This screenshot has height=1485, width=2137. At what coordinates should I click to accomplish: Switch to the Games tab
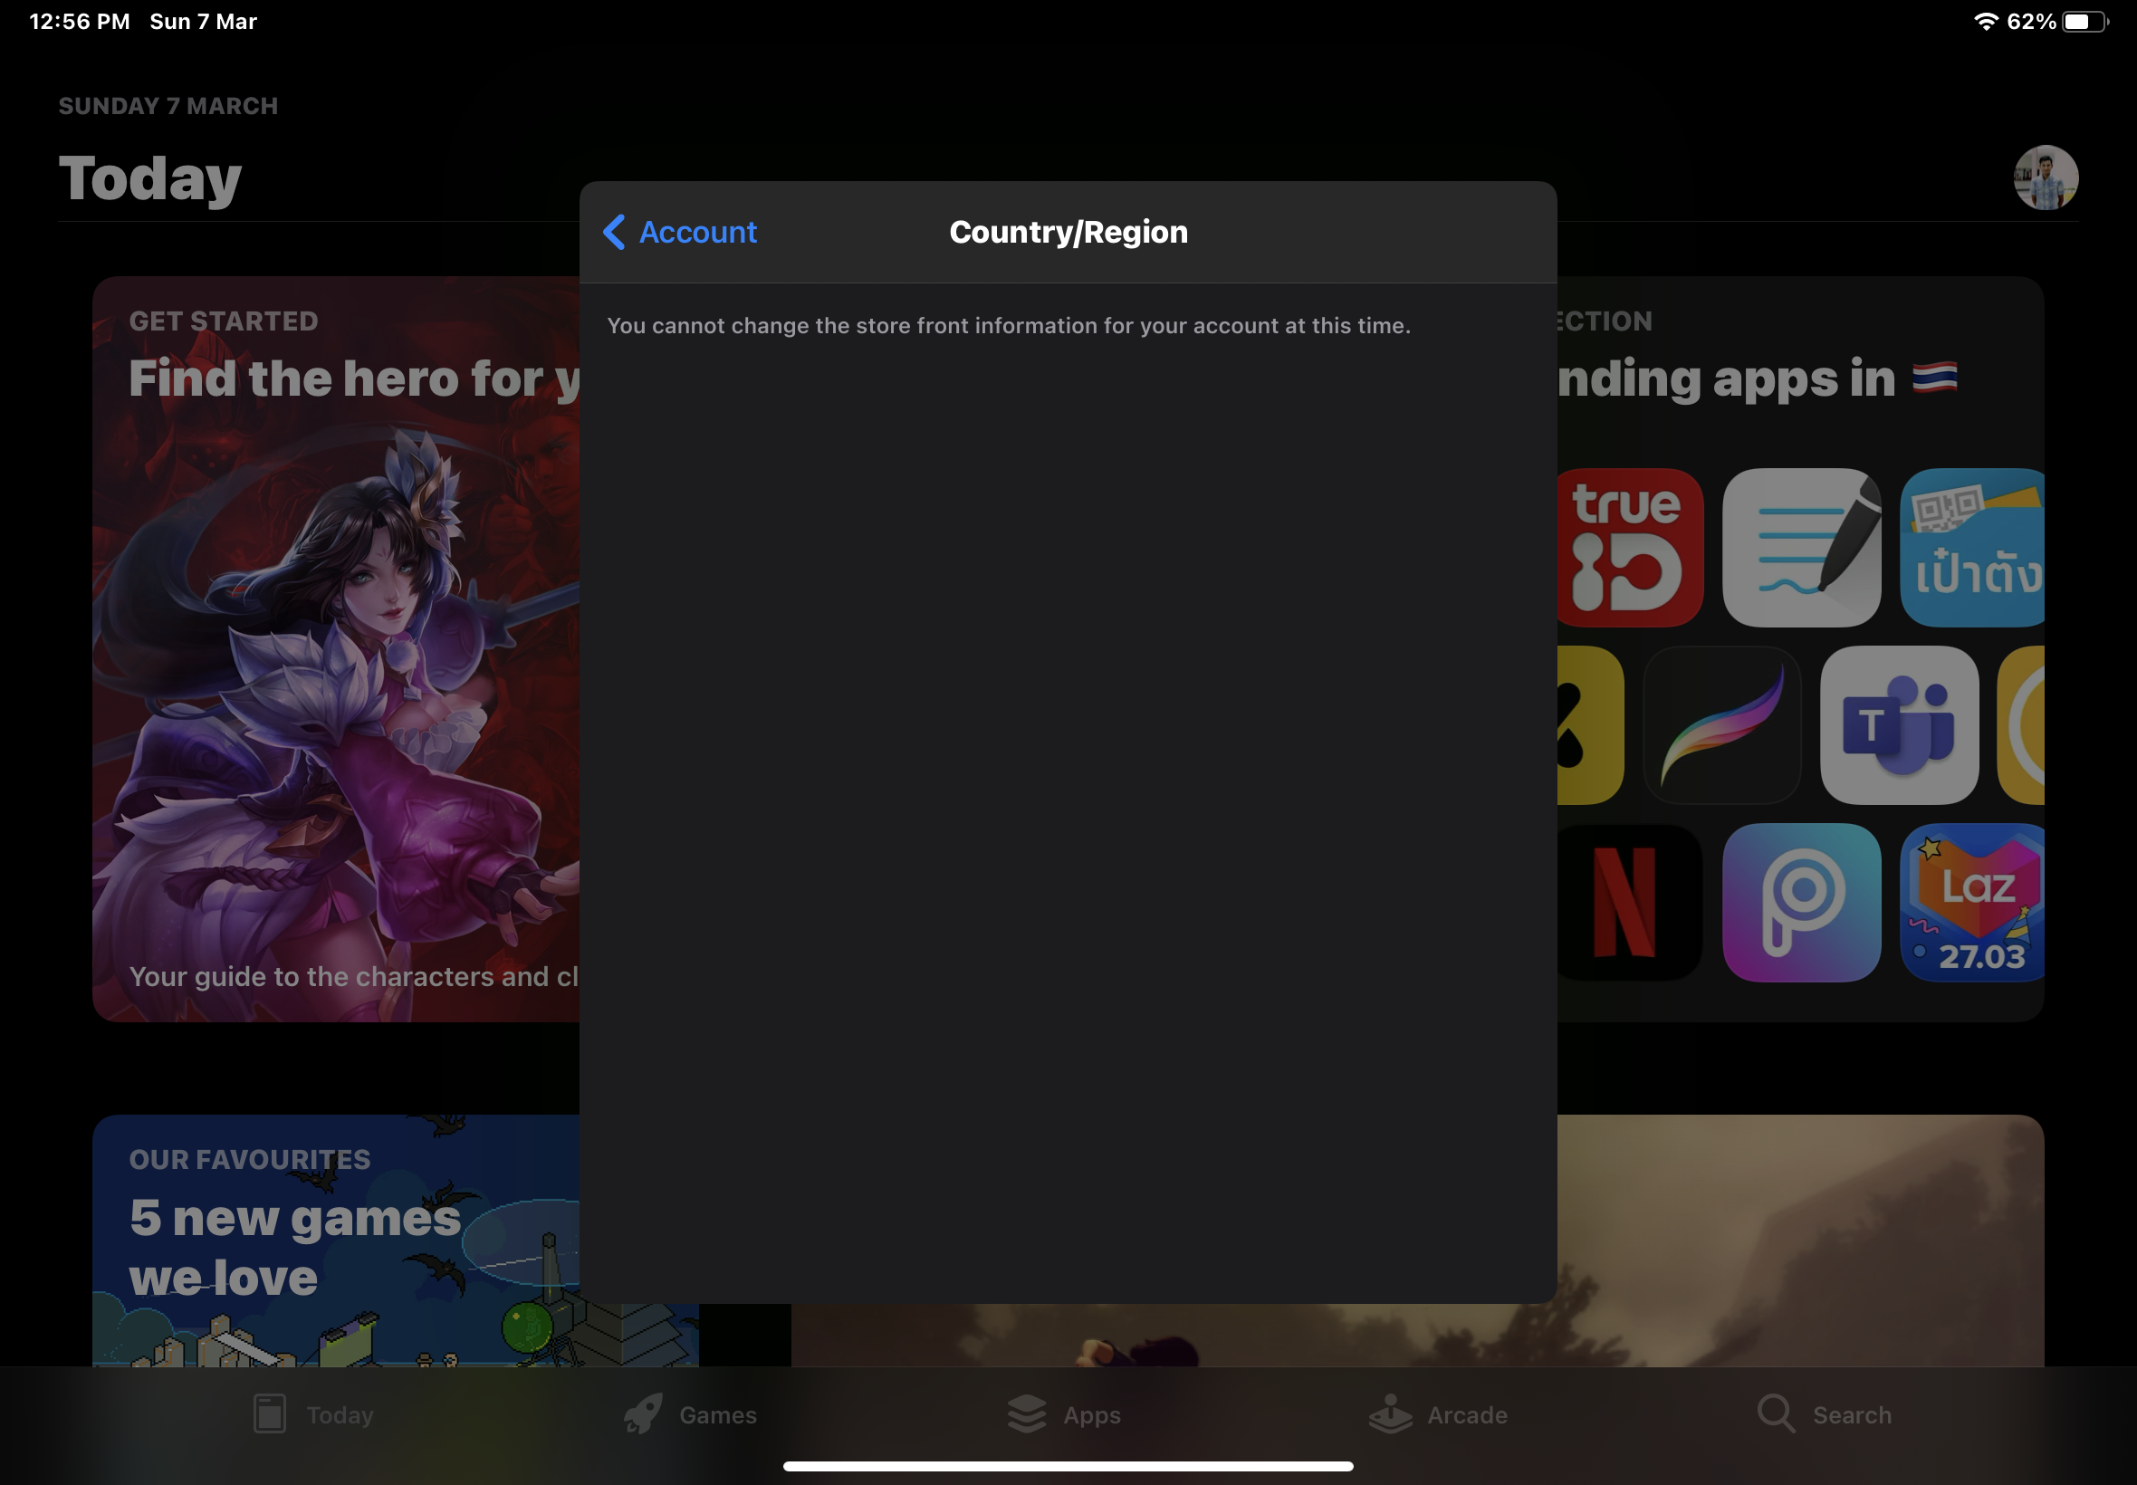[690, 1414]
